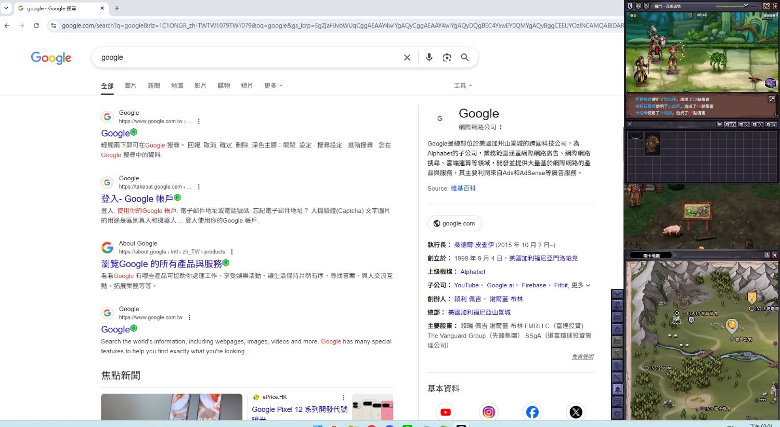This screenshot has height=427, width=780.
Task: Open the Alphabet parent organization link
Action: pos(473,272)
